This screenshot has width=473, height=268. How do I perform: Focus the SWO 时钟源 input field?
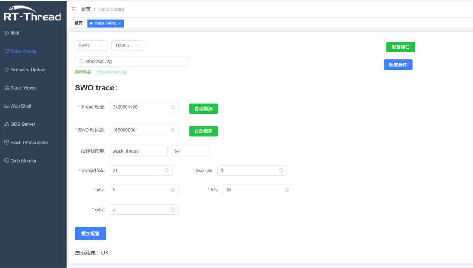click(144, 130)
